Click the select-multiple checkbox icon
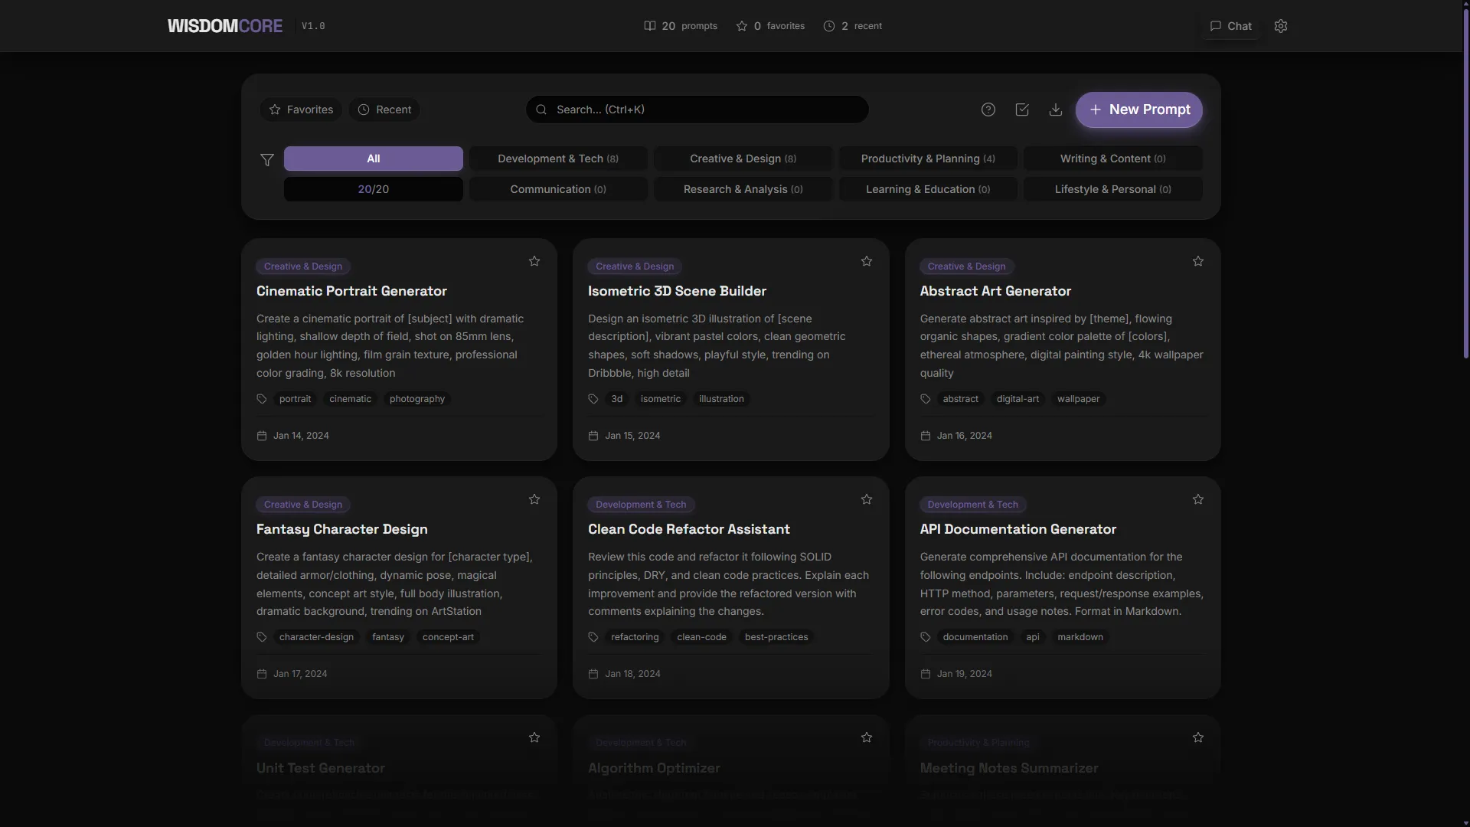Image resolution: width=1470 pixels, height=827 pixels. coord(1022,110)
